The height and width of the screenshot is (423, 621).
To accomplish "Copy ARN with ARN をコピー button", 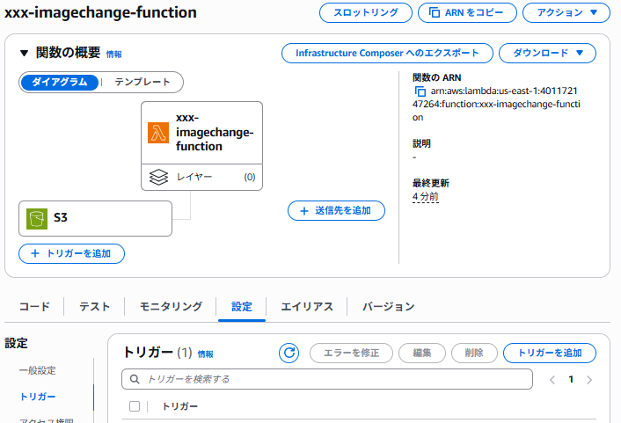I will pyautogui.click(x=467, y=12).
